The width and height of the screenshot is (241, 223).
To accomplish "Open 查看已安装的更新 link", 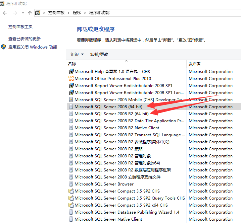I will click(25, 39).
